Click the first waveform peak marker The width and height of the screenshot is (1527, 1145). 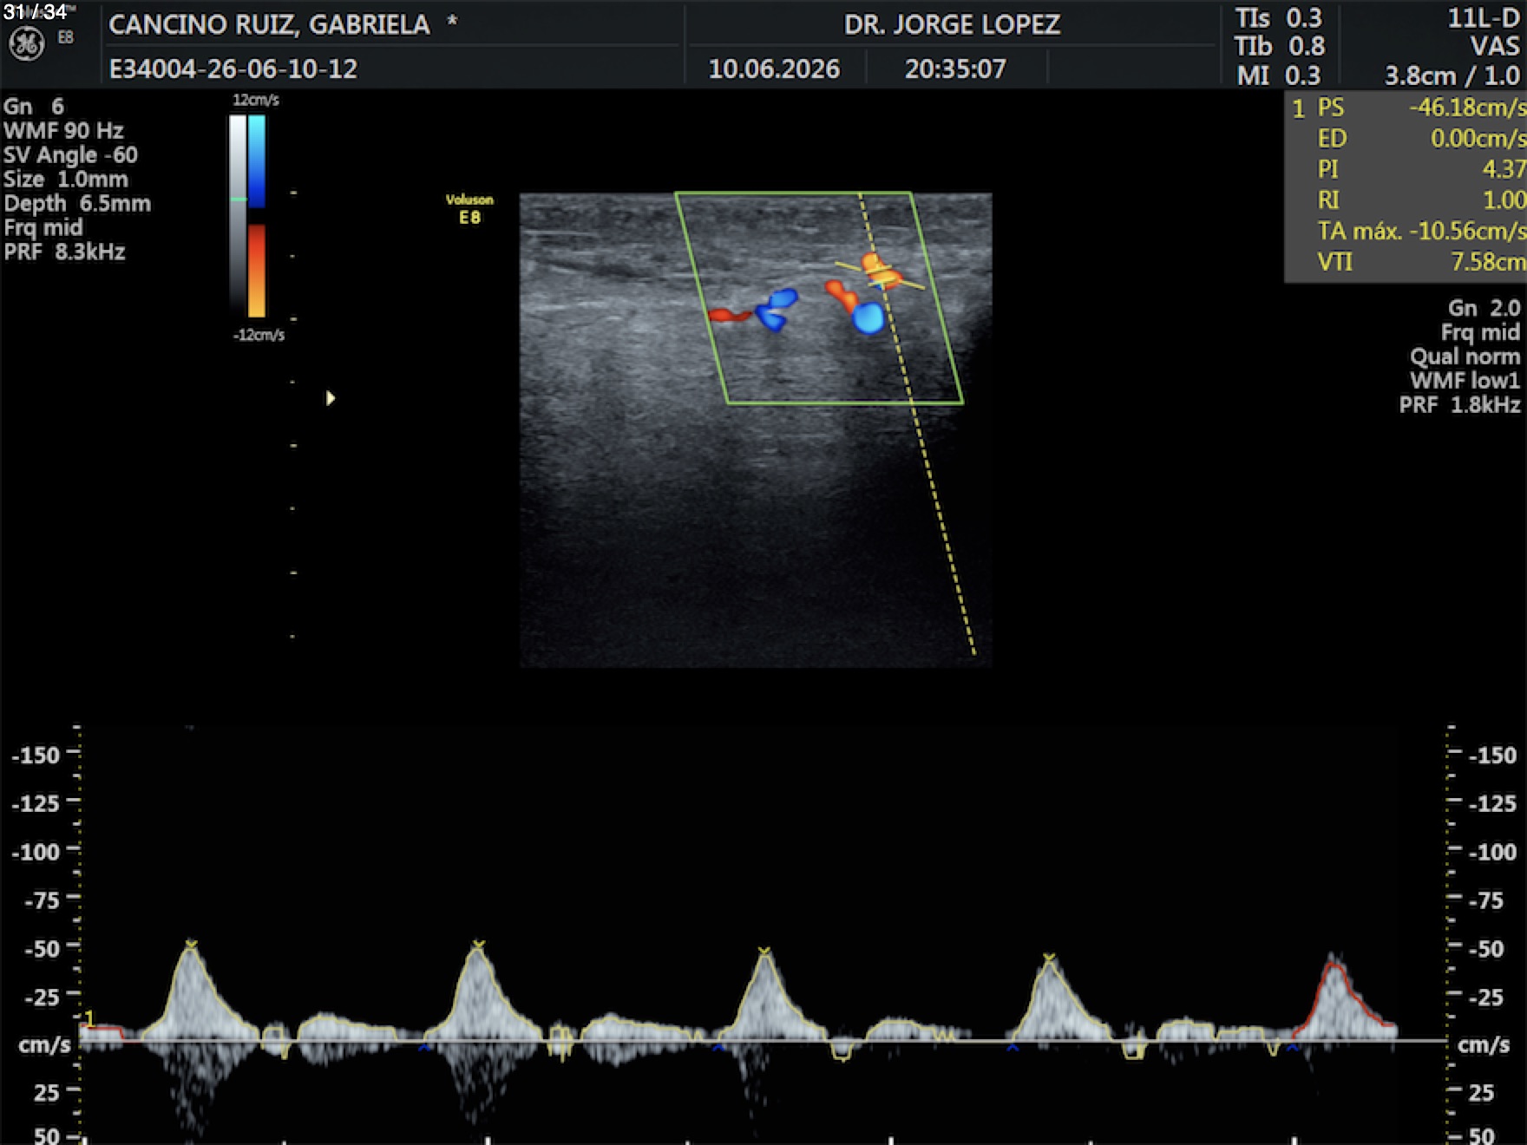191,944
